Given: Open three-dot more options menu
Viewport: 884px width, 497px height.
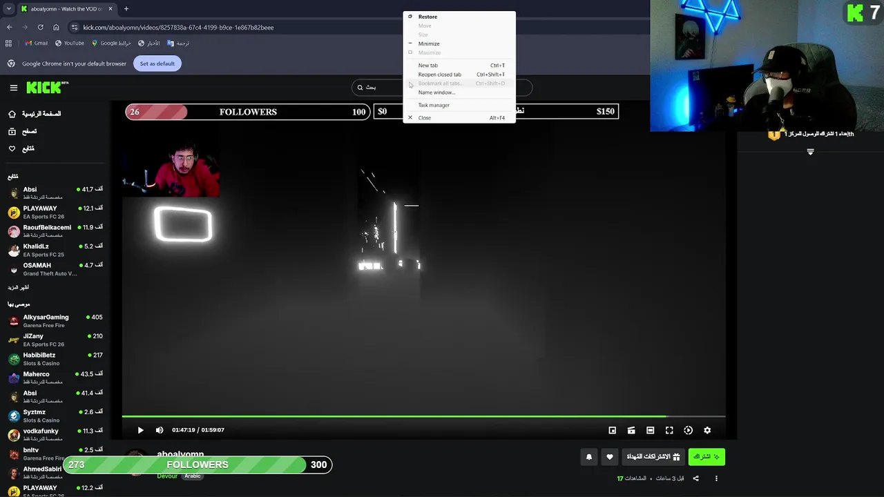Looking at the screenshot, I should click(x=716, y=478).
